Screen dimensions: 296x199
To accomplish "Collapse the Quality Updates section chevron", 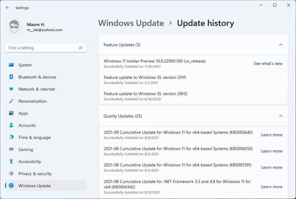I will click(281, 116).
